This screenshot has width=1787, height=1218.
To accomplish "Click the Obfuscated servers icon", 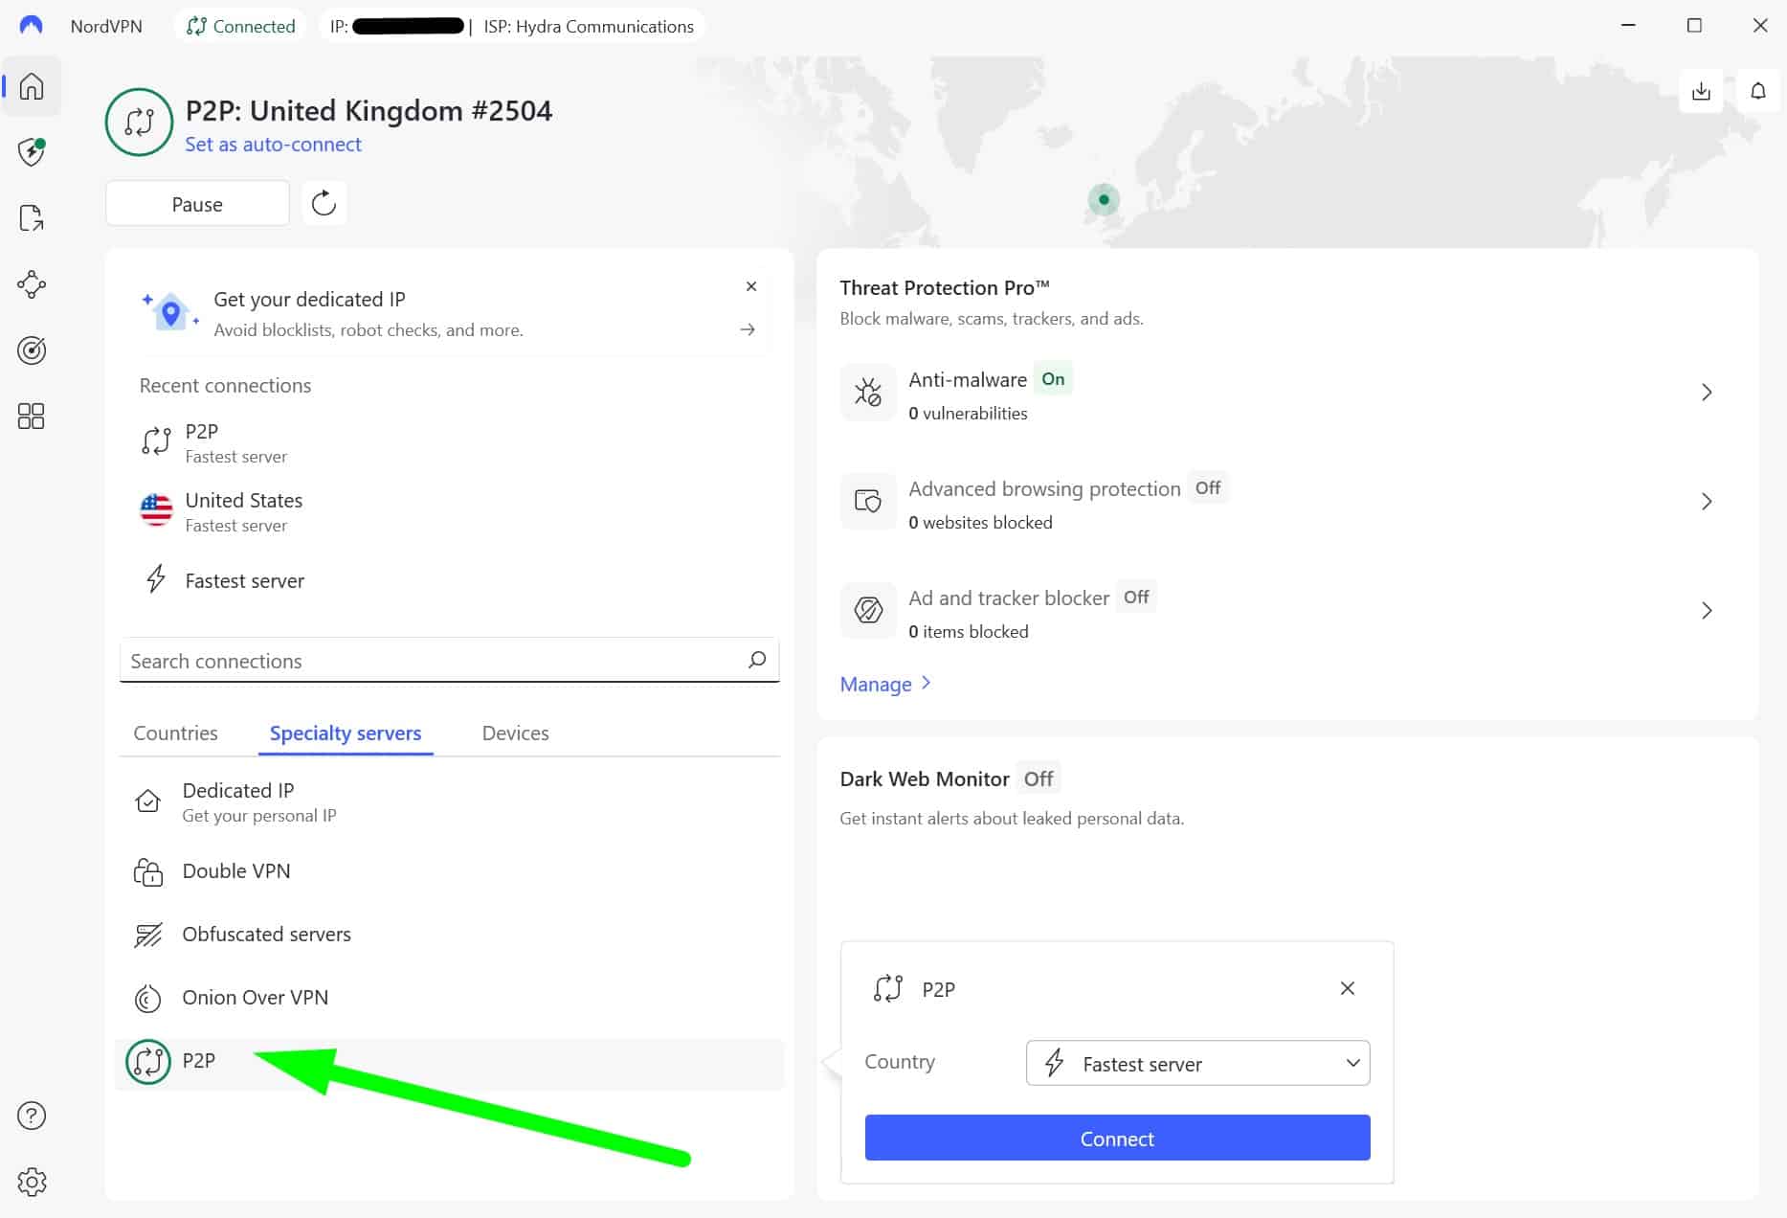I will 147,935.
